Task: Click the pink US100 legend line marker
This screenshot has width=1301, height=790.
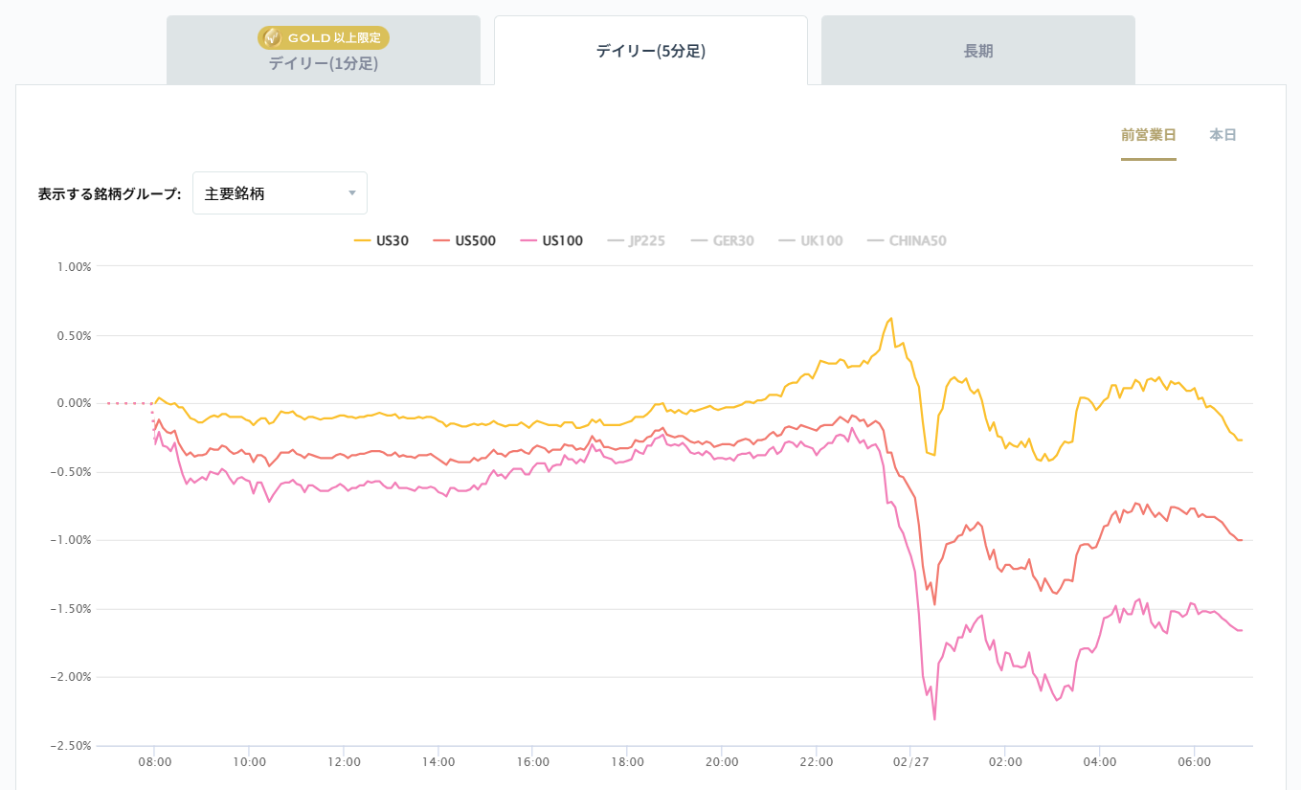Action: 527,241
